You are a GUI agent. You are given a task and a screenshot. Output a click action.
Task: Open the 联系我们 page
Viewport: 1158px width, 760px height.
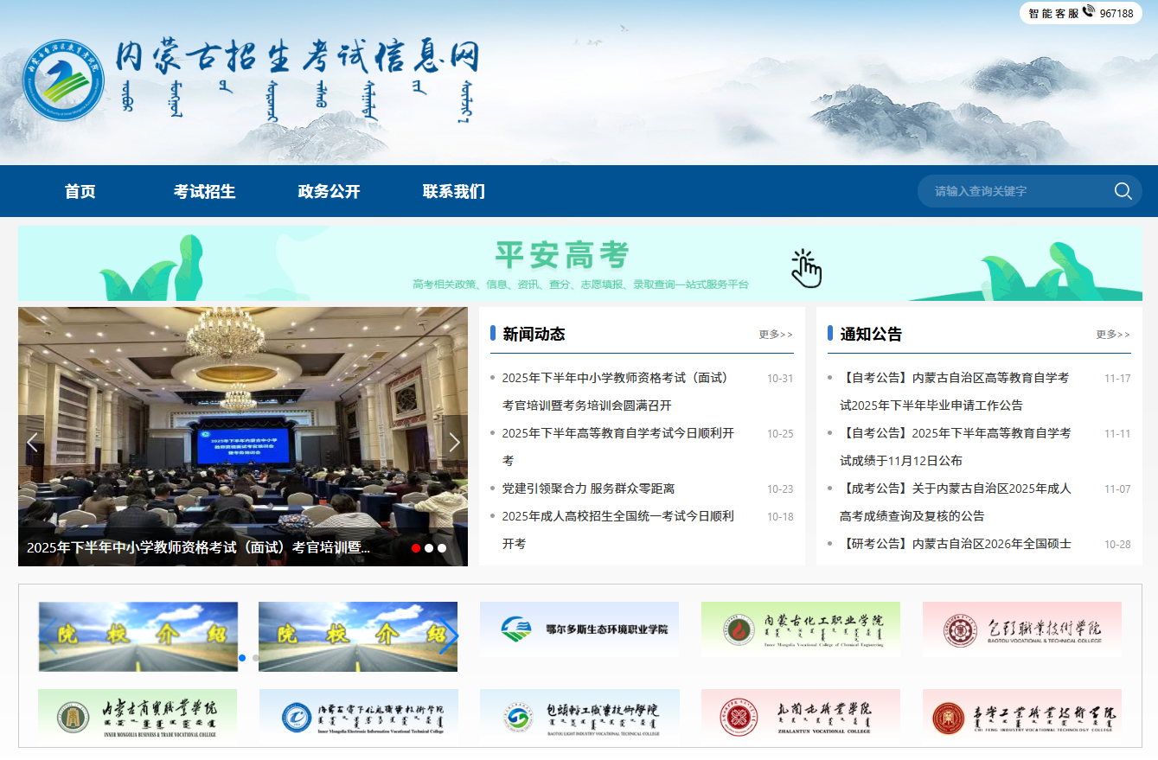[453, 191]
